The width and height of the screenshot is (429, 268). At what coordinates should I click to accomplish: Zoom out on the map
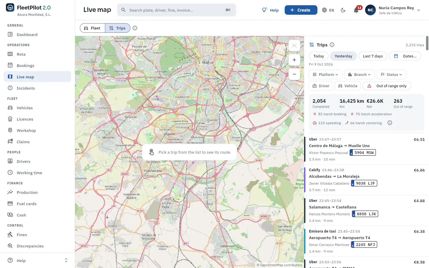[294, 74]
